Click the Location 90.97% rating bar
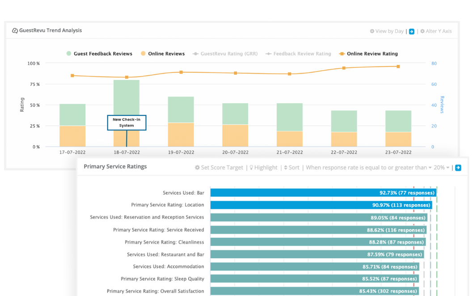Viewport: 473px width, 296px height. coord(321,205)
